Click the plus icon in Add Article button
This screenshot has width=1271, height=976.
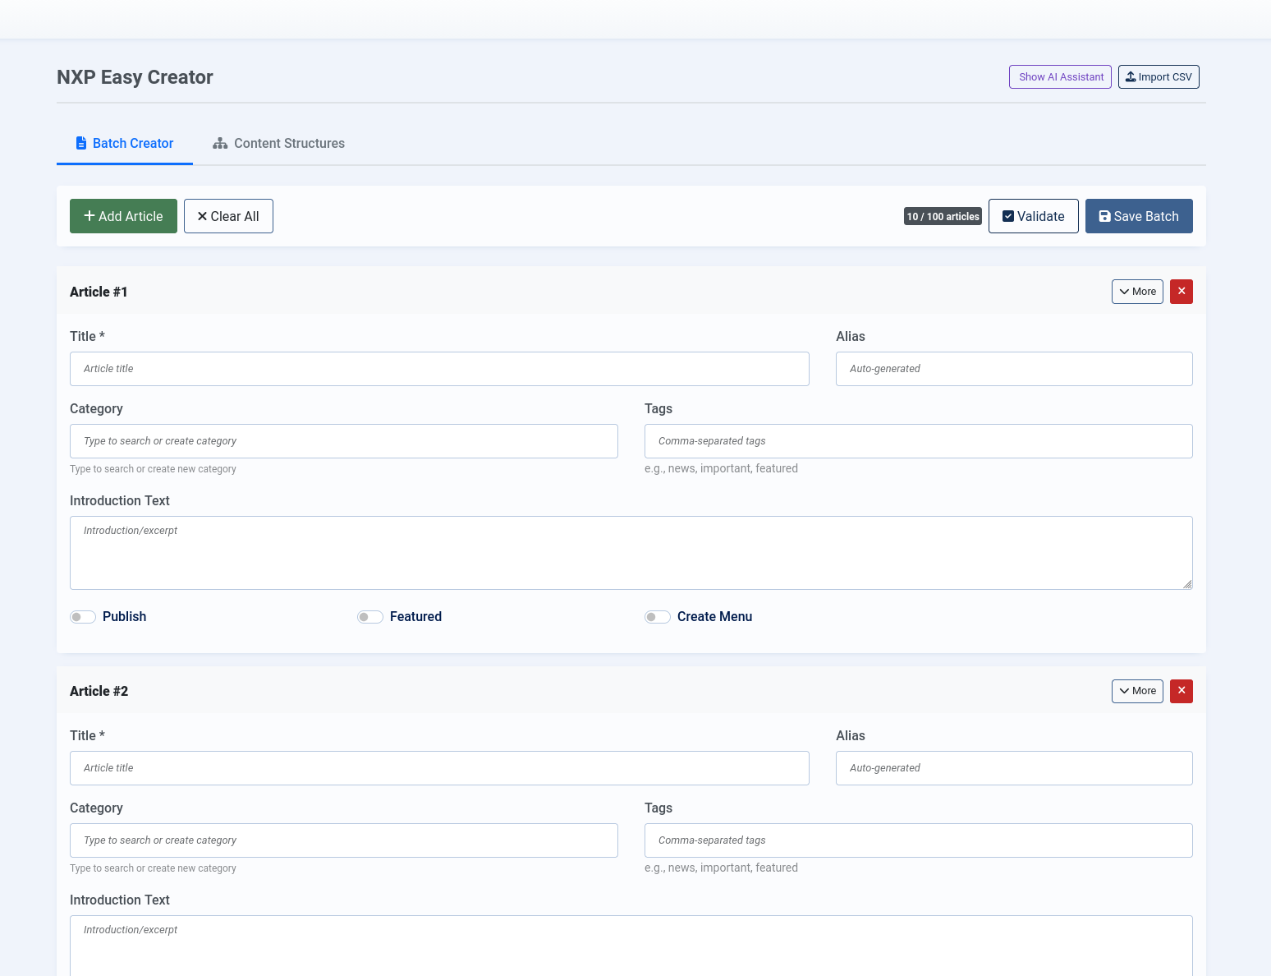coord(89,215)
